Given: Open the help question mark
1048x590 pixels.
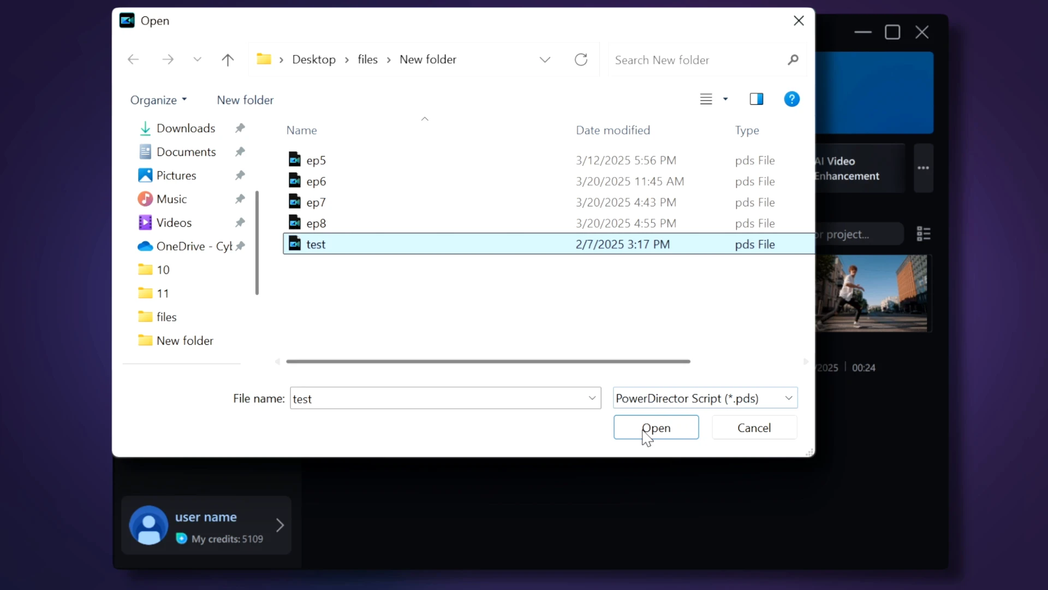Looking at the screenshot, I should 791,99.
